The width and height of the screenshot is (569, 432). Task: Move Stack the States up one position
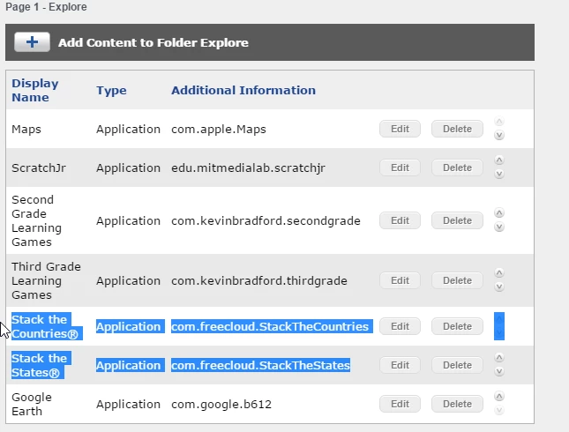tap(499, 358)
